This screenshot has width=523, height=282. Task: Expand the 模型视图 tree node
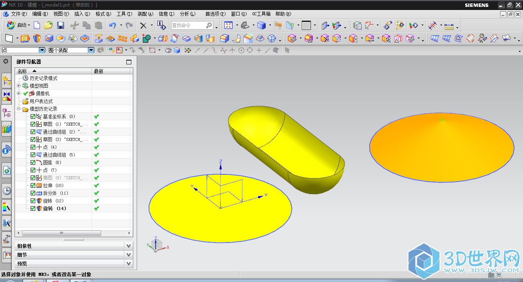point(19,86)
